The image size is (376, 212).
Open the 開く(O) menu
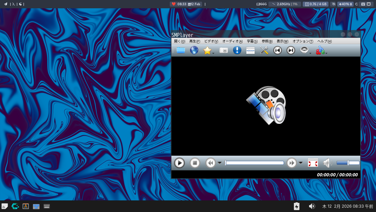[x=179, y=41]
